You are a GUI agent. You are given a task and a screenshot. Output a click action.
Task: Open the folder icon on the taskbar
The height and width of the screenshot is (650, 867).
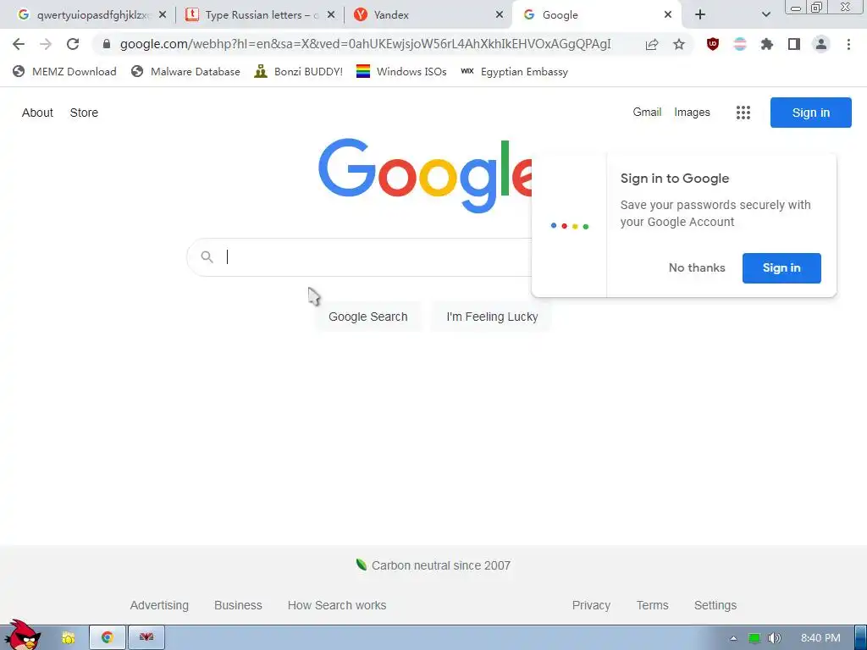point(68,637)
